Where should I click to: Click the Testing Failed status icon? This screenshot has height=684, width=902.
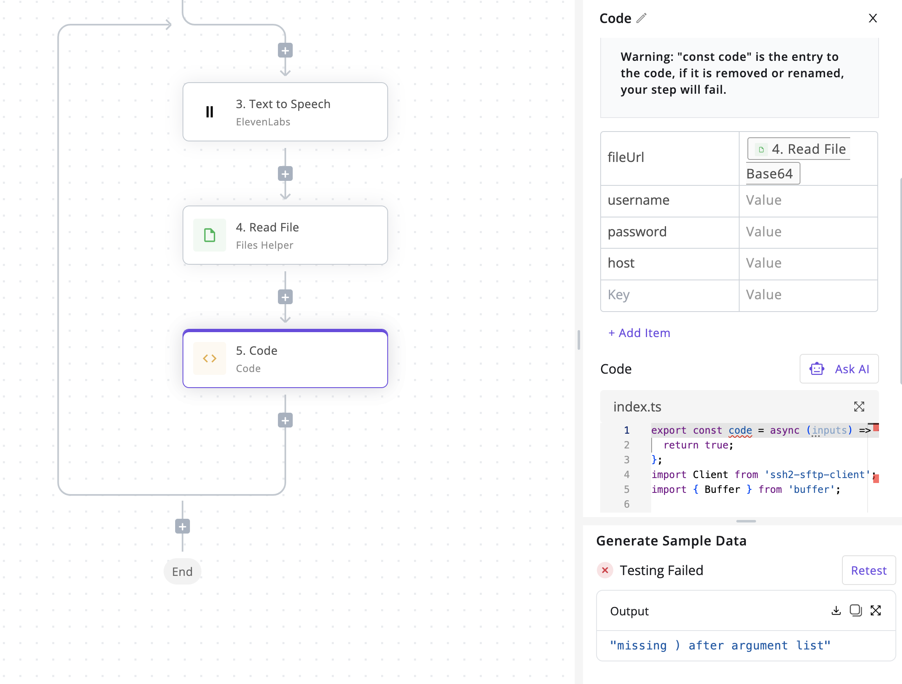[x=605, y=570]
